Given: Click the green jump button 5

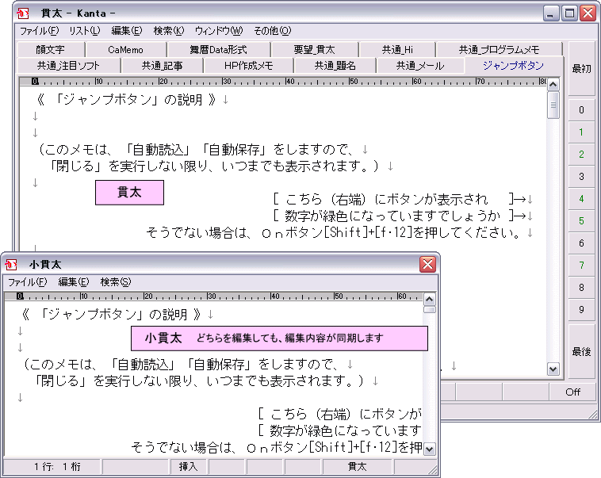Looking at the screenshot, I should (581, 221).
